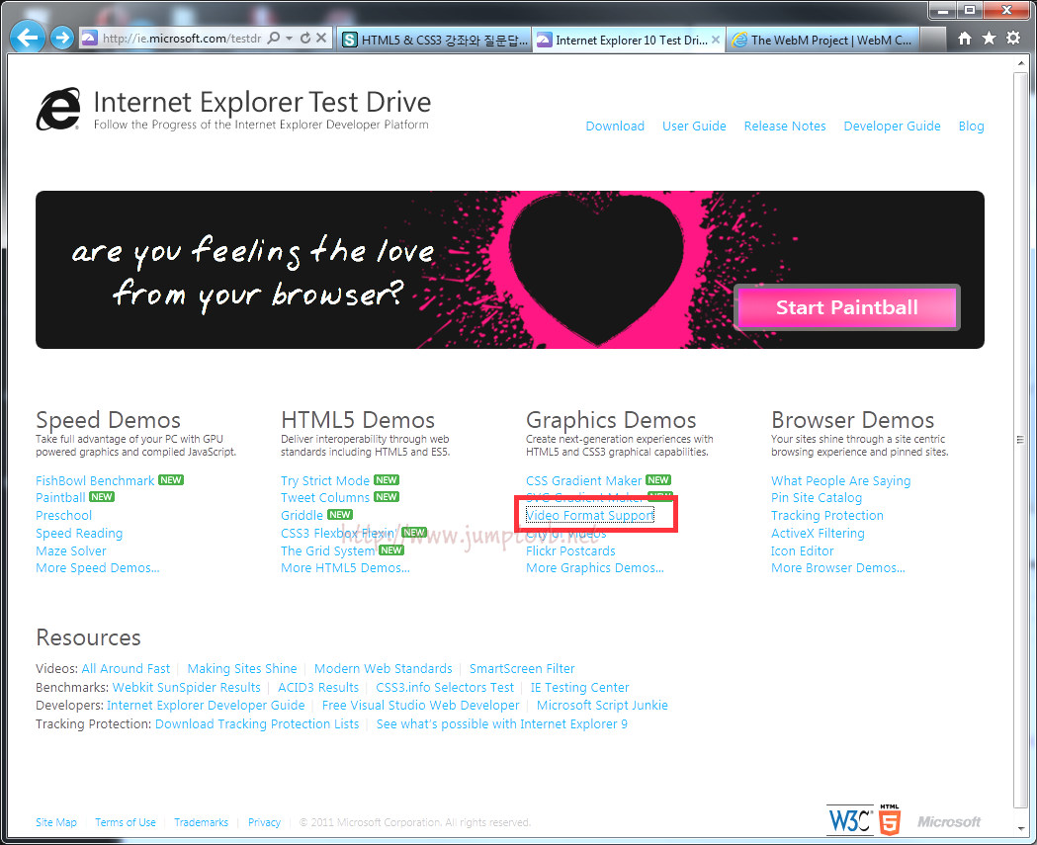Go back with the browser Back arrow
Viewport: 1037px width, 845px height.
27,37
